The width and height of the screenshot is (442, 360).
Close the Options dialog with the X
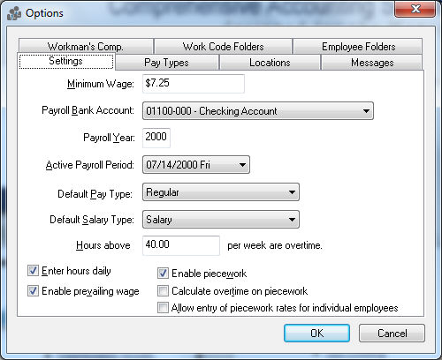pos(415,9)
